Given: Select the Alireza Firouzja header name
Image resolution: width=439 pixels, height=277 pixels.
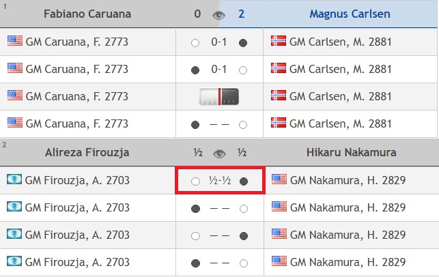Looking at the screenshot, I should (87, 153).
